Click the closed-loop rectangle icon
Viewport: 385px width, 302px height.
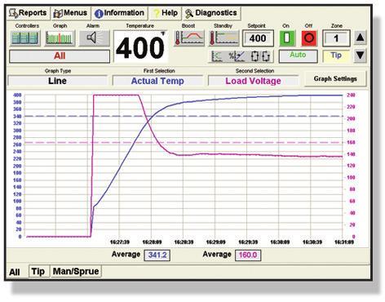(254, 56)
